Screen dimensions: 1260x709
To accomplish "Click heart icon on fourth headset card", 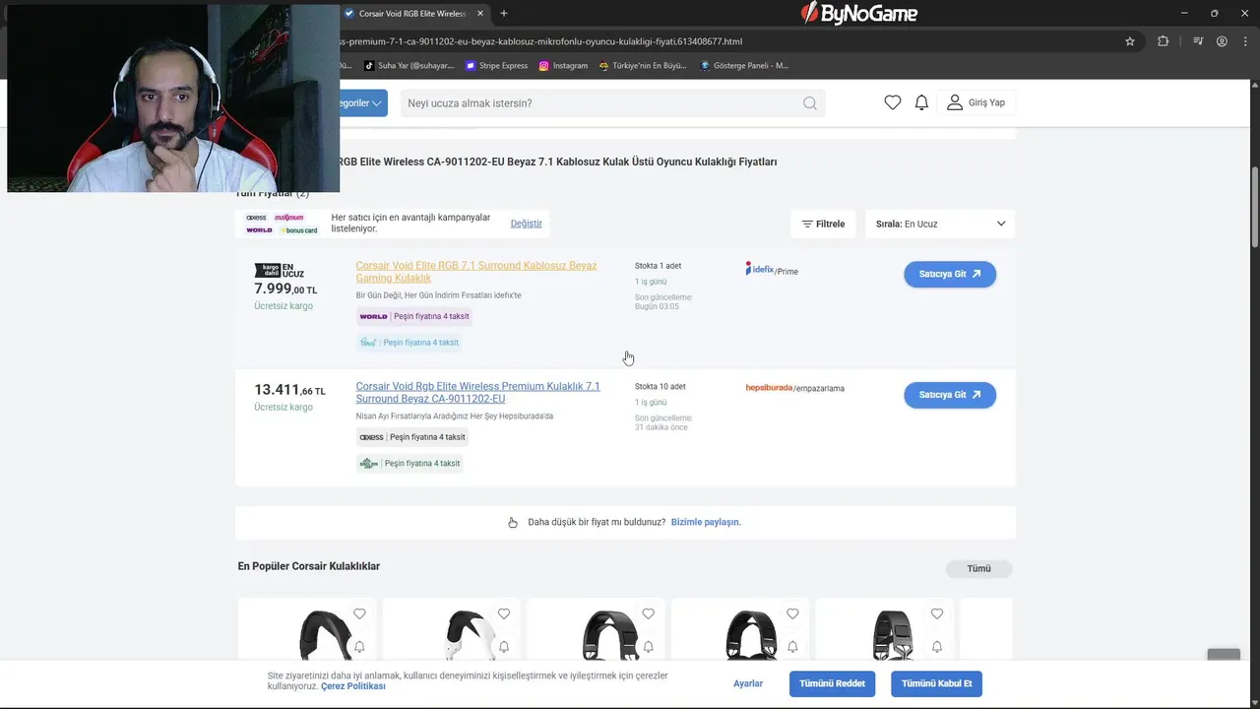I will pyautogui.click(x=792, y=613).
